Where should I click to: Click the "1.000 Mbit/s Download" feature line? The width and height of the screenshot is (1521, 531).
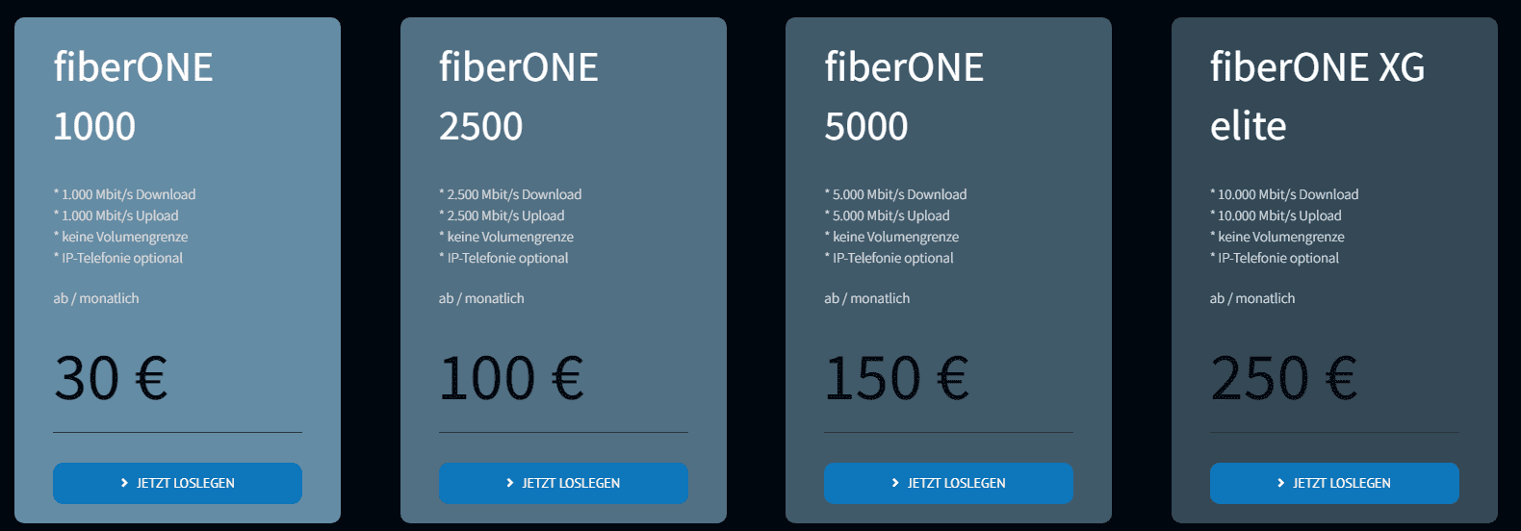point(128,194)
